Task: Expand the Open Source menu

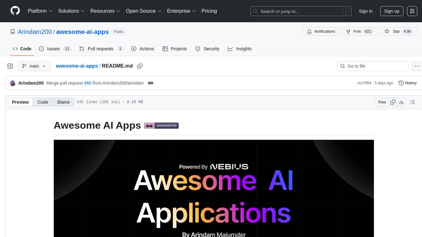Action: [144, 11]
